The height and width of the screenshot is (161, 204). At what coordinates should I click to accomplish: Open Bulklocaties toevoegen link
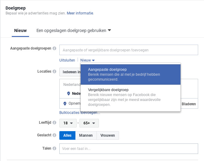click(80, 113)
